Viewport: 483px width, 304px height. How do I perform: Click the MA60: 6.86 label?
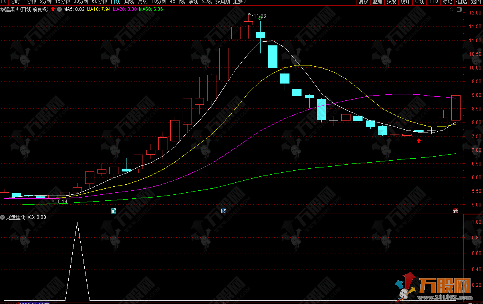(x=151, y=9)
